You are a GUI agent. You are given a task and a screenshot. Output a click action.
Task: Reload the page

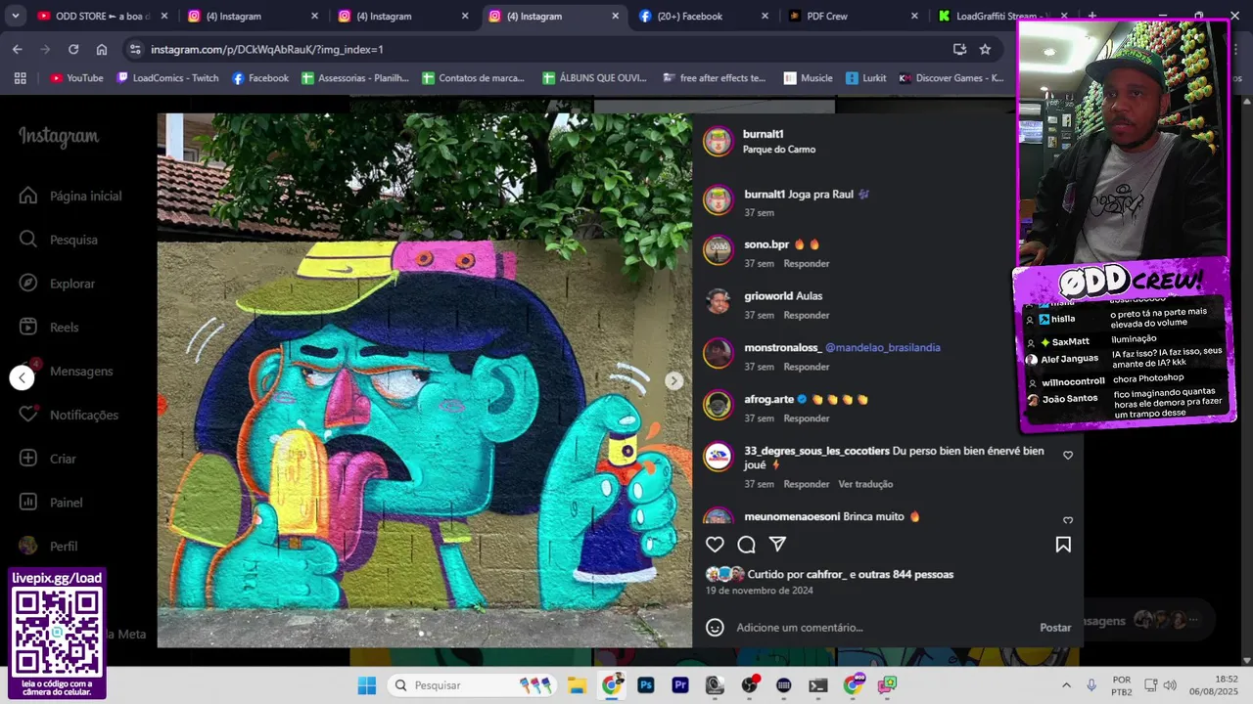73,49
